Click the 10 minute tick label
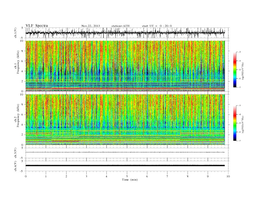This screenshot has width=257, height=198. point(228,176)
